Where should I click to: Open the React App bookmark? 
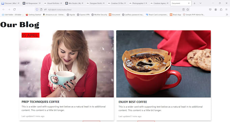[175, 15]
